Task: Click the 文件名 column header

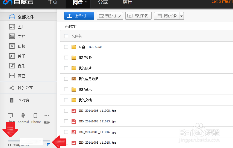Action: click(x=77, y=36)
